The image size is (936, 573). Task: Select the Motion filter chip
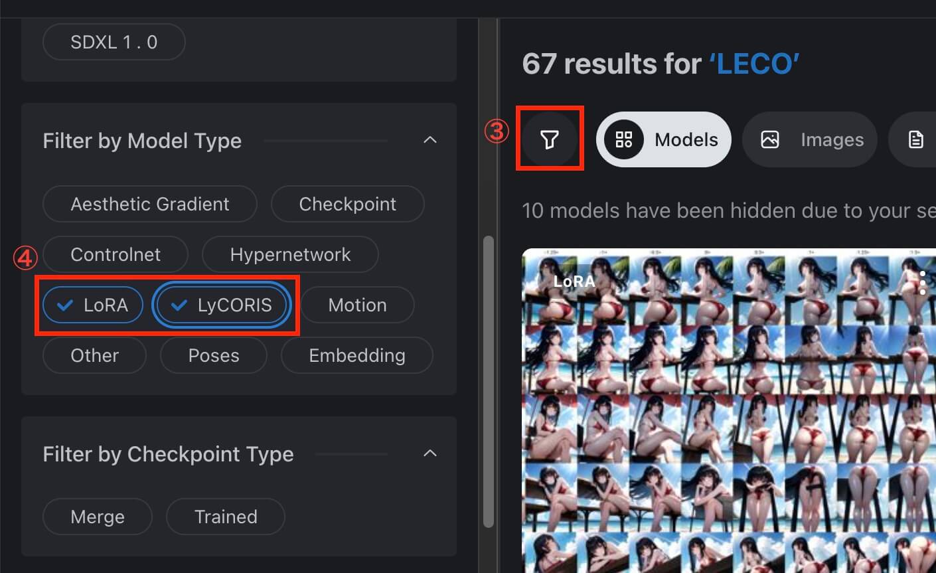(357, 305)
